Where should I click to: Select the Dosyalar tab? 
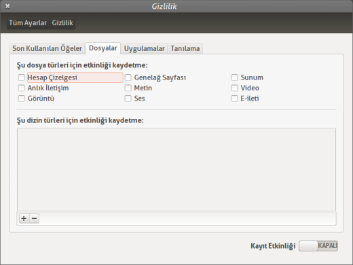coord(103,48)
